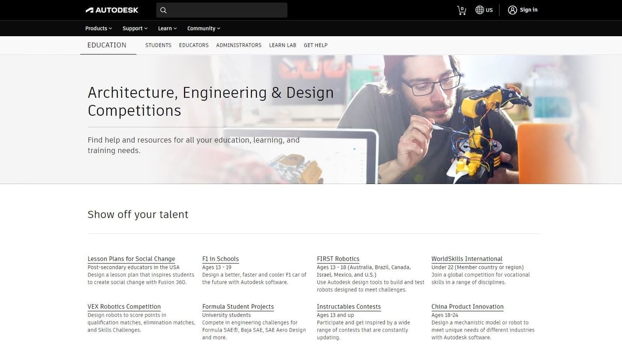Click the search magnifier icon
This screenshot has height=349, width=622.
[x=163, y=10]
